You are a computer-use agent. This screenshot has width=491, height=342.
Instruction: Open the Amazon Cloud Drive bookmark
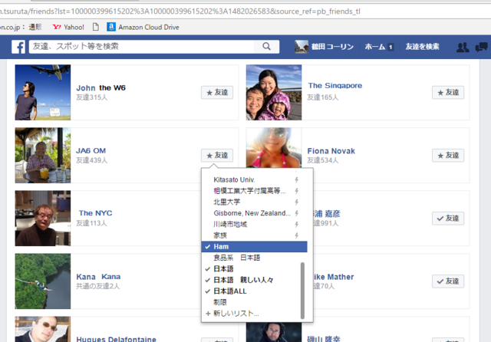pyautogui.click(x=143, y=28)
